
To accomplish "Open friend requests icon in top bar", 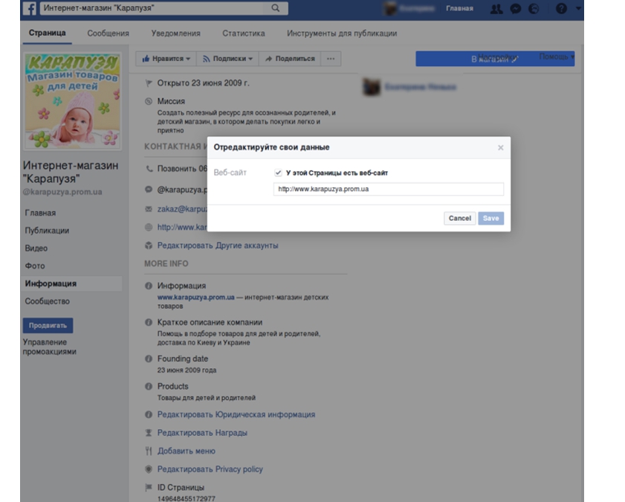I will pyautogui.click(x=496, y=9).
